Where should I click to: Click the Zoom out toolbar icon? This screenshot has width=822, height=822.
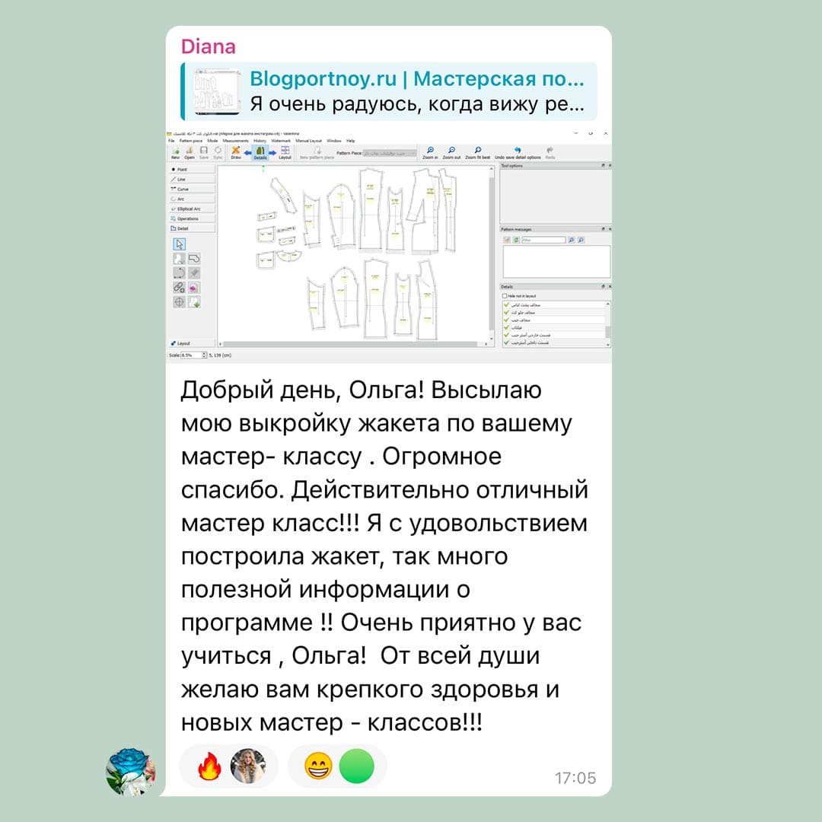[x=451, y=151]
